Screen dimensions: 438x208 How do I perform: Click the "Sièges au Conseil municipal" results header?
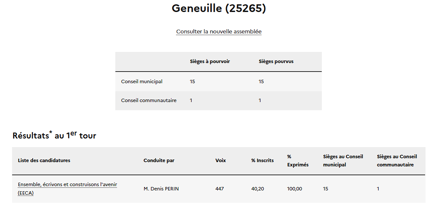[343, 160]
